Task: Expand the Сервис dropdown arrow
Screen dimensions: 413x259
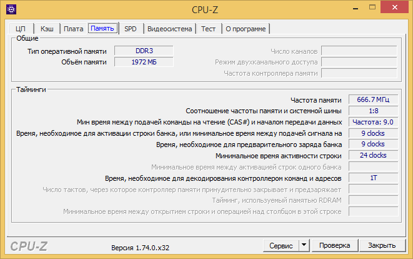Action: click(304, 245)
